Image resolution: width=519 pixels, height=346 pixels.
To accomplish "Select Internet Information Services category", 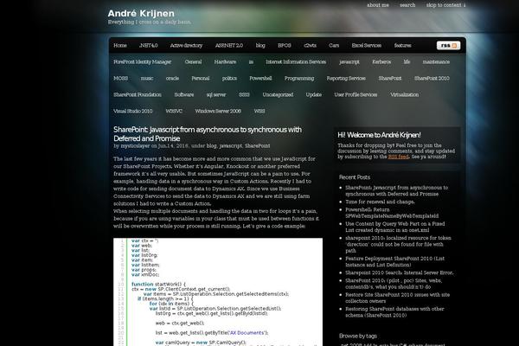I will (x=296, y=61).
